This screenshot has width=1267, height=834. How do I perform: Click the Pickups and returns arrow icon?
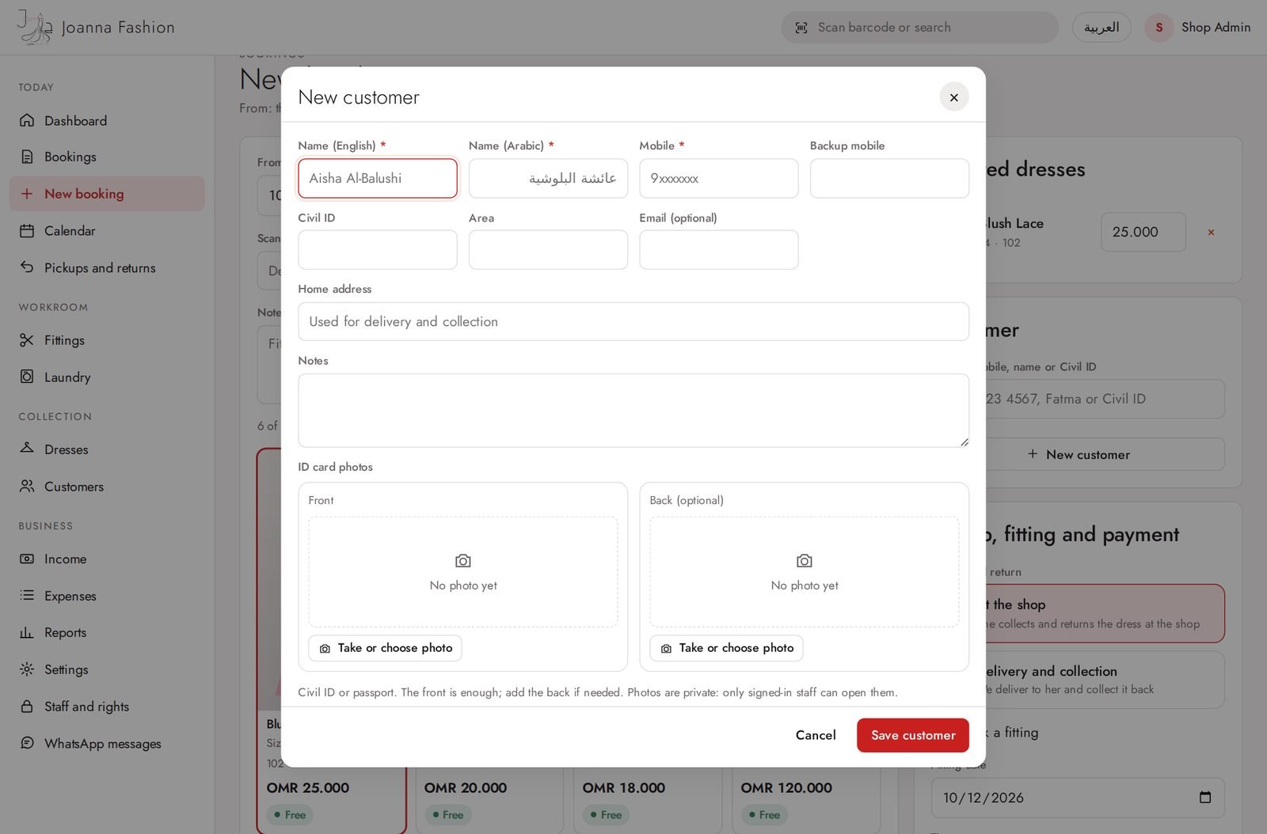27,267
